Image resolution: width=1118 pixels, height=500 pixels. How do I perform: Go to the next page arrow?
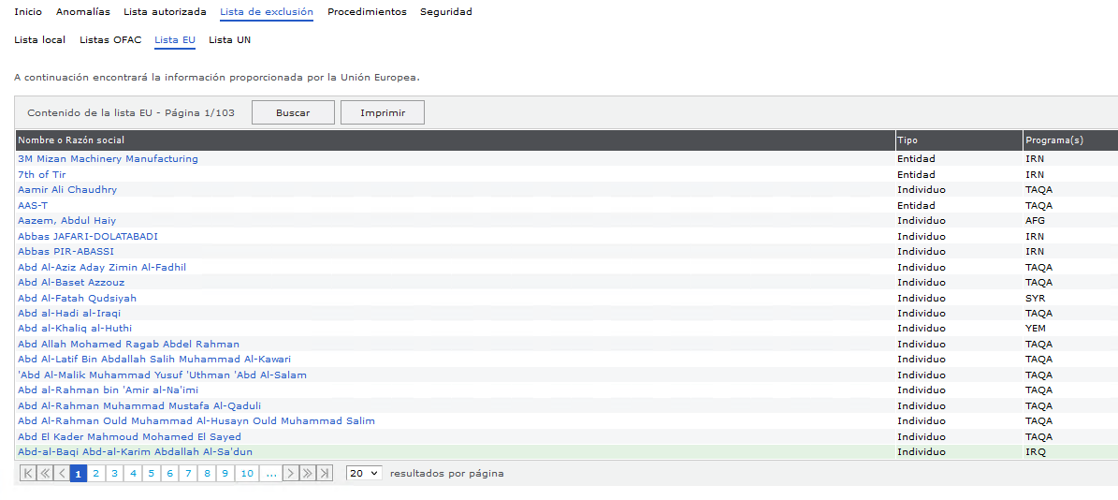[x=290, y=474]
